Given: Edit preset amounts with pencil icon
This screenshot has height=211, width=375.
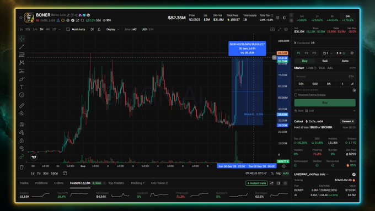Looking at the screenshot, I should point(352,84).
